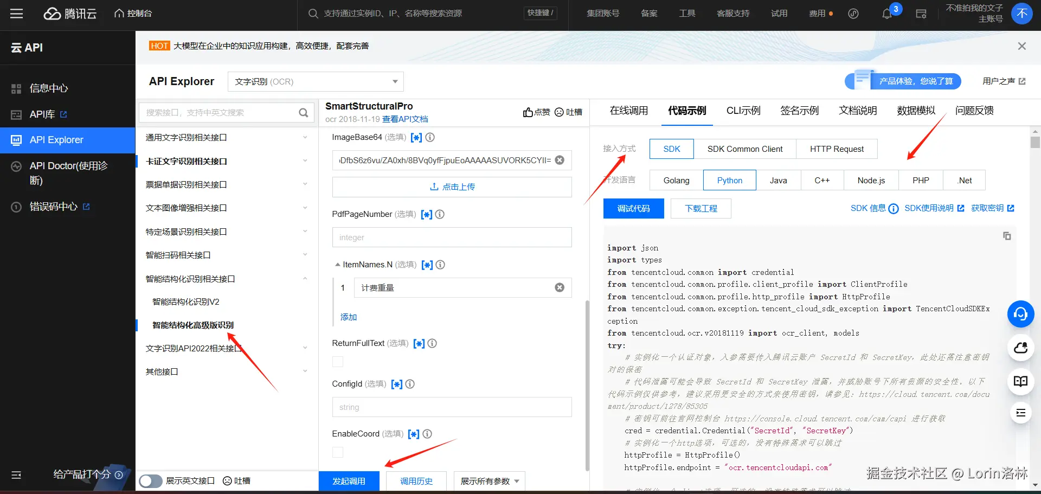Open the 文字识别 (OCR) product dropdown
Viewport: 1041px width, 494px height.
(x=316, y=82)
